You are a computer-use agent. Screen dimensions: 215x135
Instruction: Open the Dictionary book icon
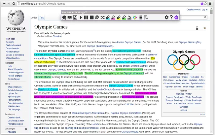[70, 17]
